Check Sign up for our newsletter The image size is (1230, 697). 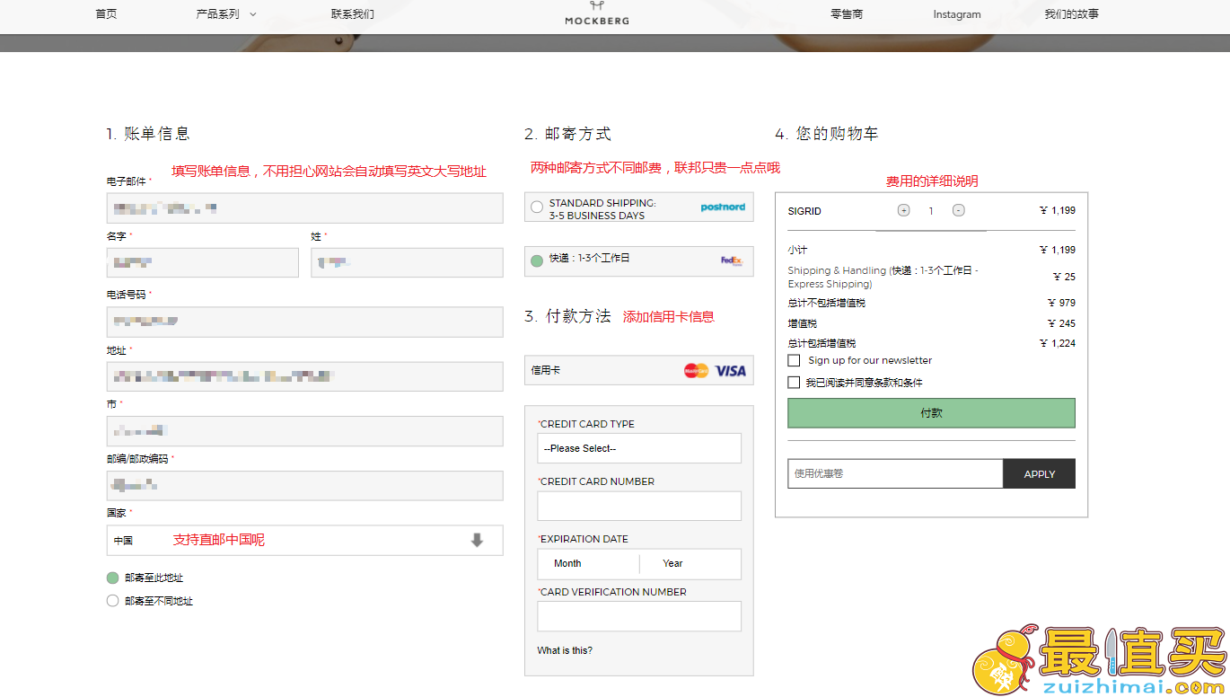click(x=794, y=360)
